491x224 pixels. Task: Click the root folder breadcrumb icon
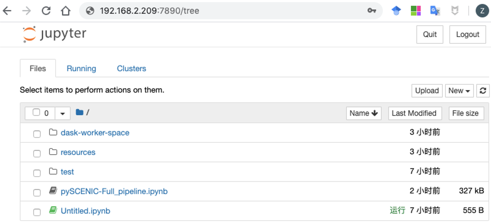(79, 112)
